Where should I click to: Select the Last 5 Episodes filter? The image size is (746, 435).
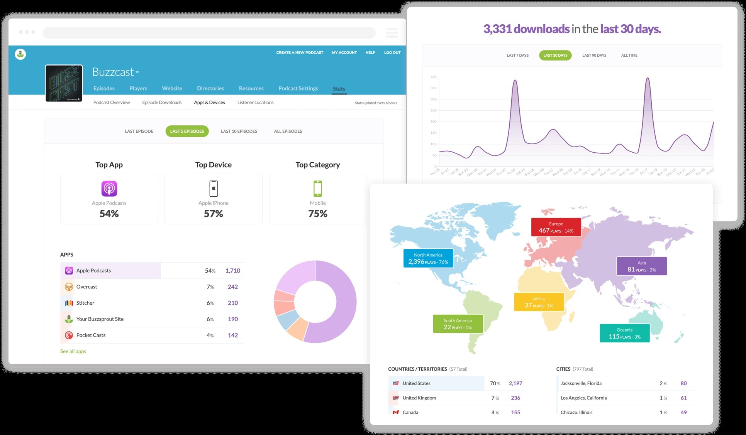(187, 131)
